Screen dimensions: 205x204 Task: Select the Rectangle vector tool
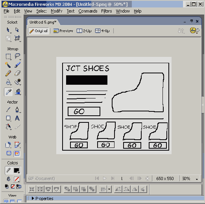[x=8, y=118]
